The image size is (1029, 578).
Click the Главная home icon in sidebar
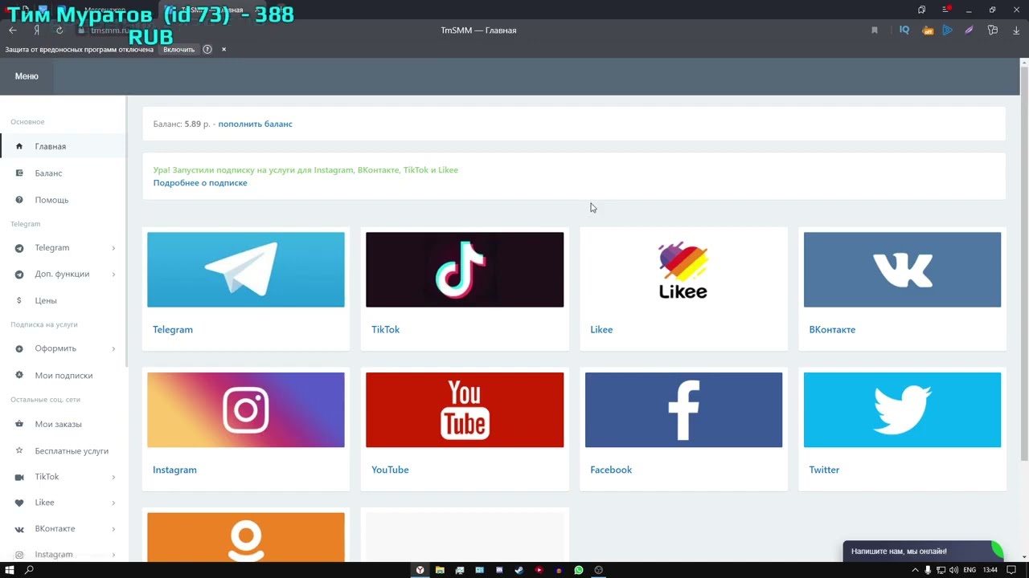[19, 146]
